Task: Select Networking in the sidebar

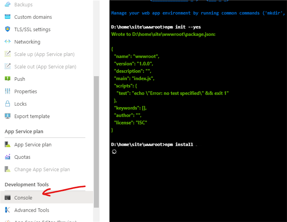Action: (27, 42)
